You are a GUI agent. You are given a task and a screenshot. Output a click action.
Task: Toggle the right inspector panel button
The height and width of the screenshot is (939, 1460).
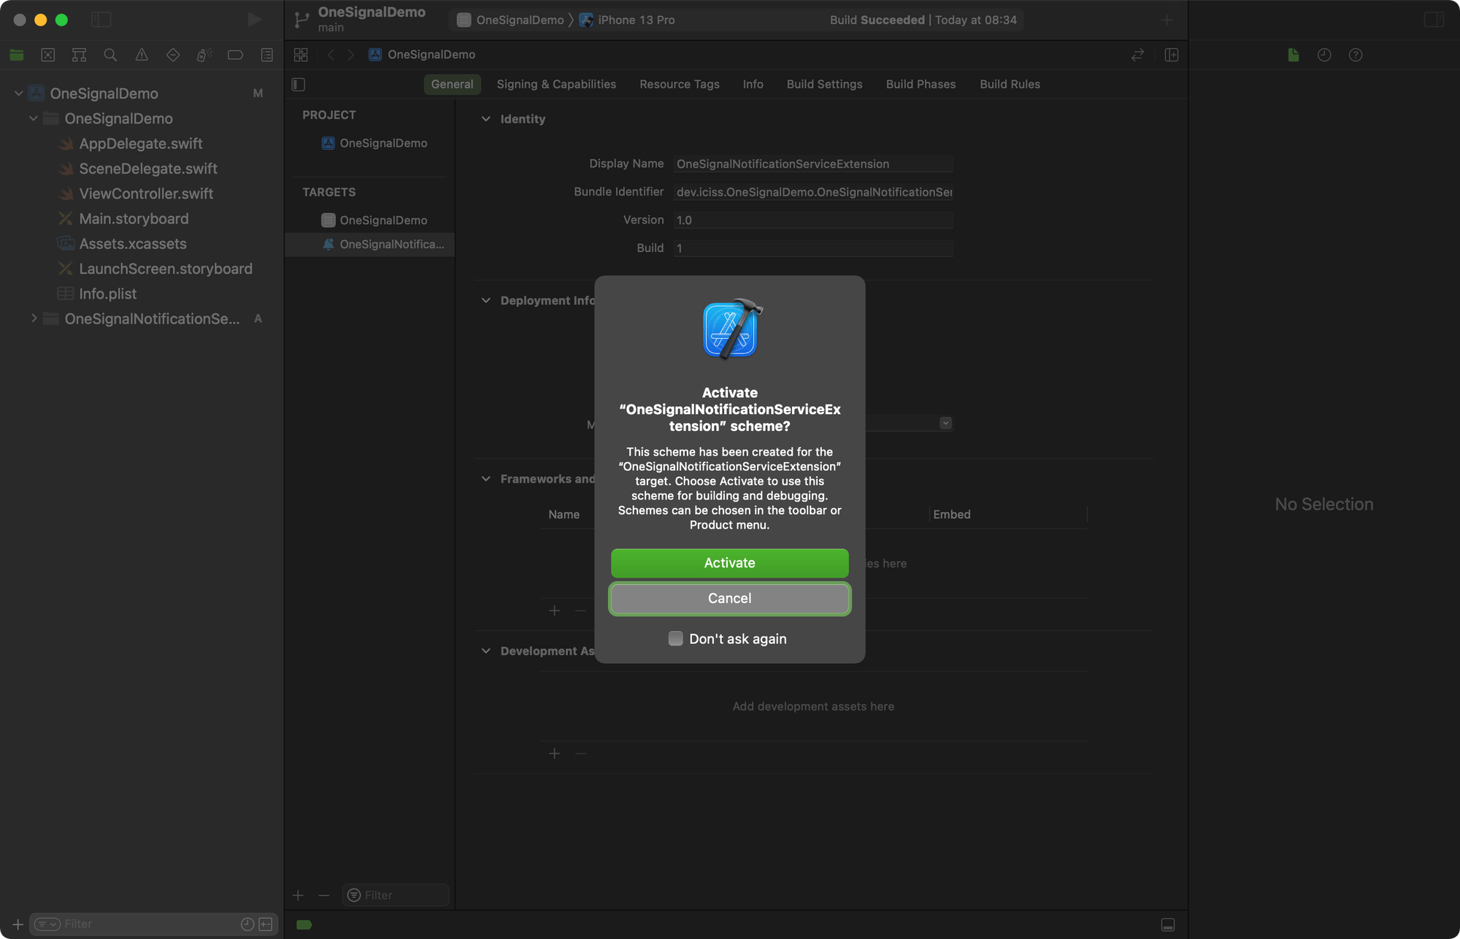1434,20
